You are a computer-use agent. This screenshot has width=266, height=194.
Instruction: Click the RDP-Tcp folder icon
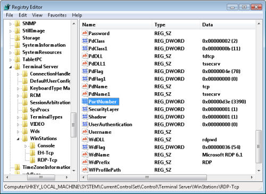tap(32, 160)
